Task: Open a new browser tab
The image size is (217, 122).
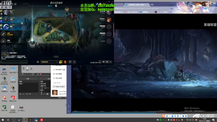Action: pyautogui.click(x=152, y=5)
